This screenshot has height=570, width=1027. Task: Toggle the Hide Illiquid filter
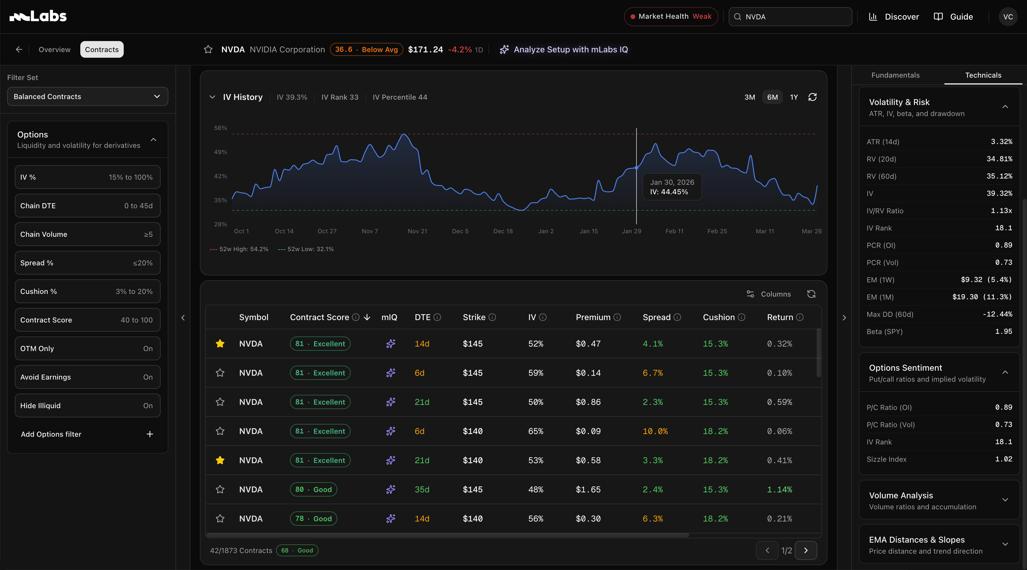click(x=88, y=406)
